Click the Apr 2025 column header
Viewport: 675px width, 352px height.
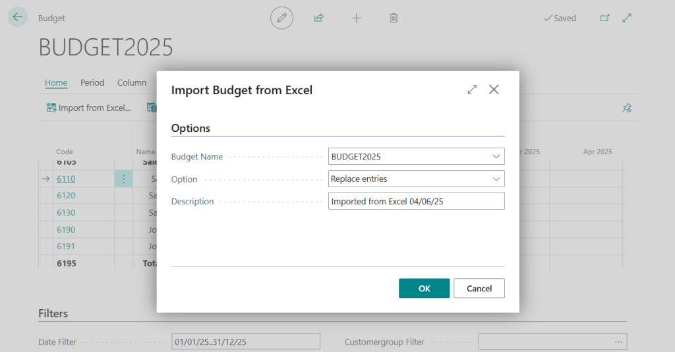click(x=597, y=152)
